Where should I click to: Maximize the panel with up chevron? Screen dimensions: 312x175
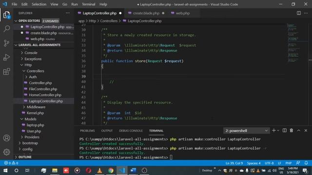pos(299,130)
